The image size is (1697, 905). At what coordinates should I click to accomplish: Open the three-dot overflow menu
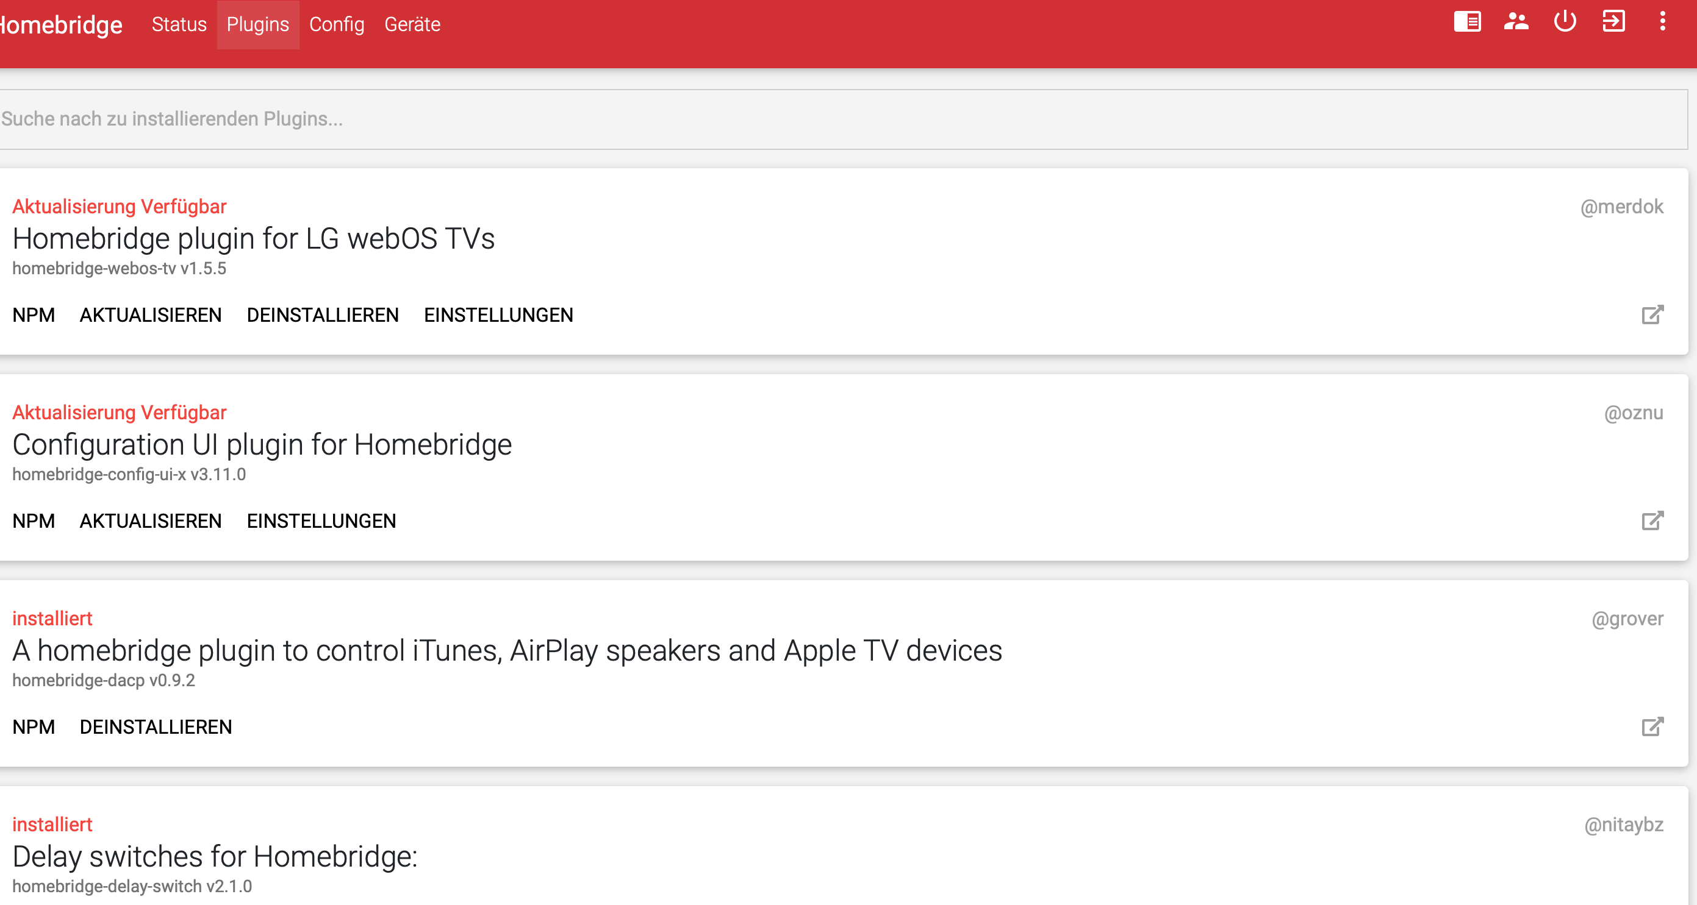click(x=1662, y=23)
